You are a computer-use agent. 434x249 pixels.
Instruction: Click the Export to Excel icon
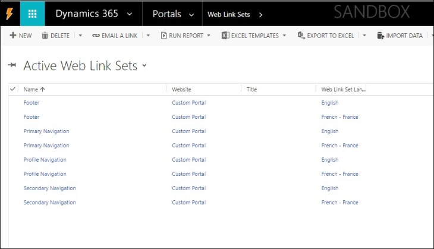point(301,36)
